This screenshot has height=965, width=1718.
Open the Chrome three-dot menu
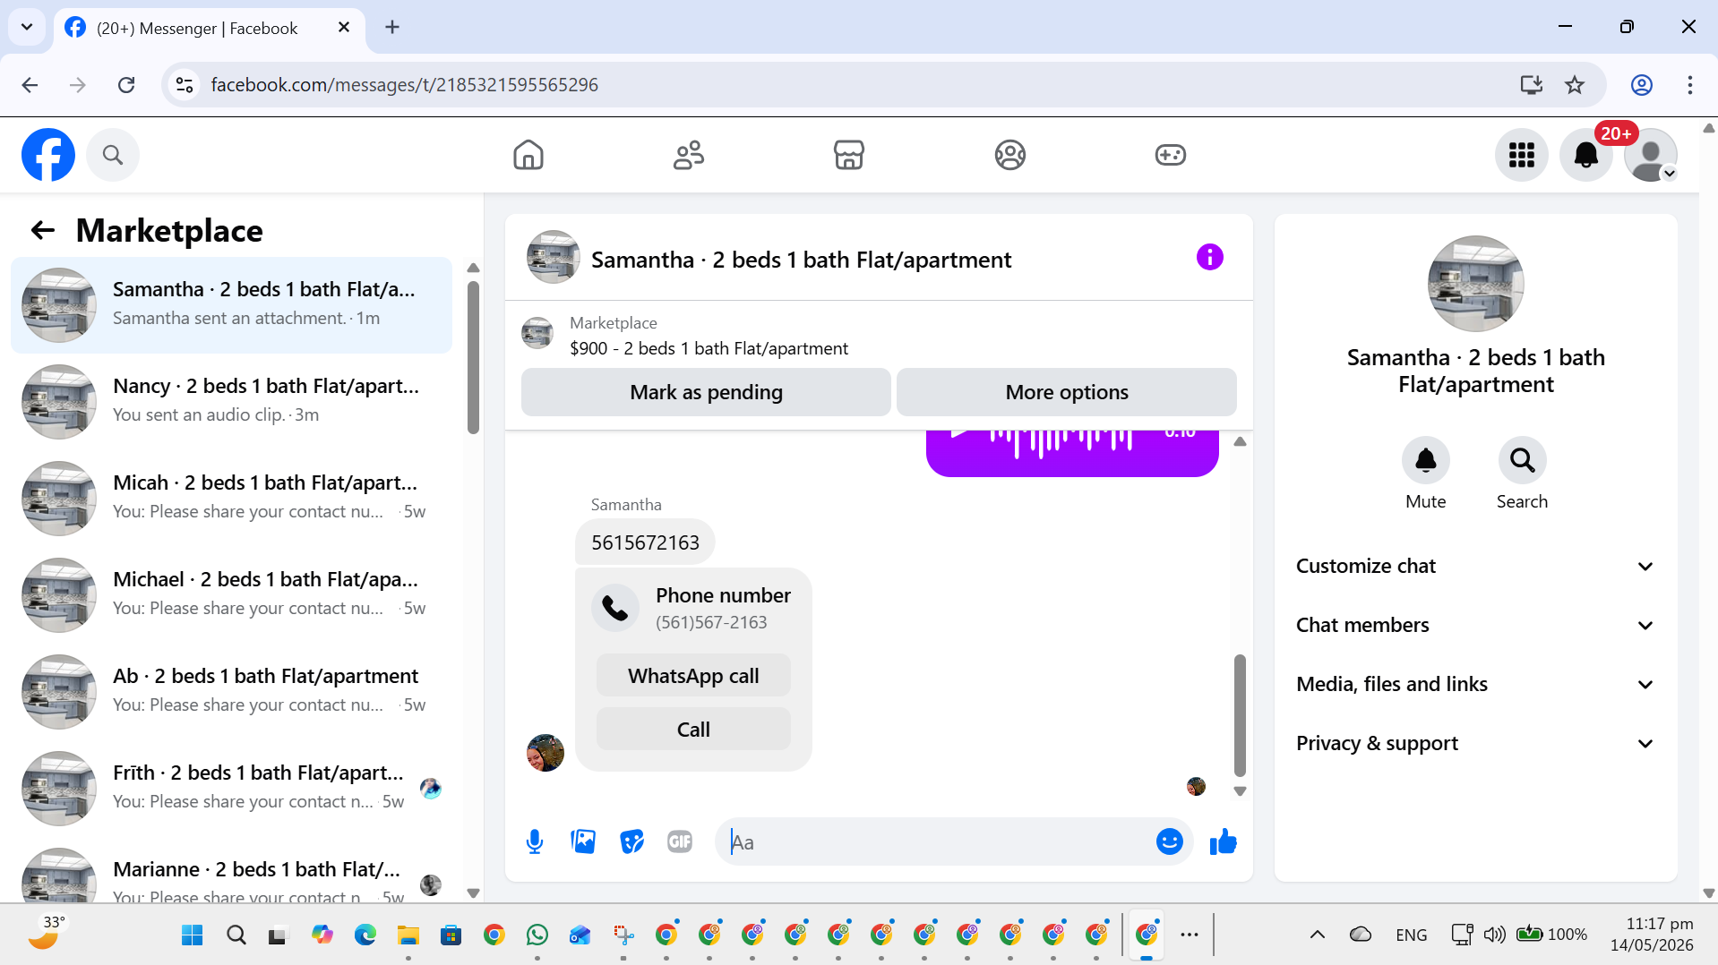1690,85
